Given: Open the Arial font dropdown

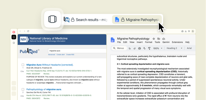Looking at the screenshot, I should pyautogui.click(x=189, y=48).
